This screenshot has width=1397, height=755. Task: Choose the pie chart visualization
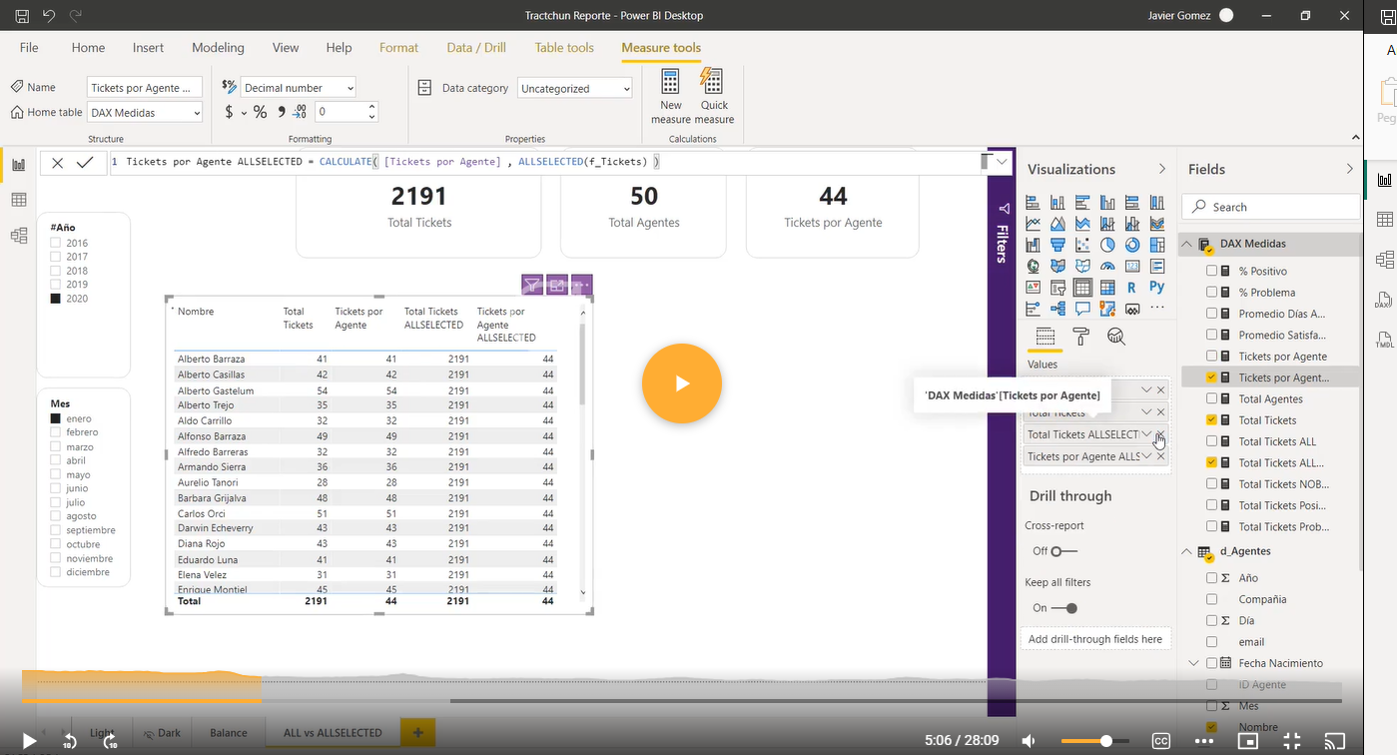[1107, 245]
